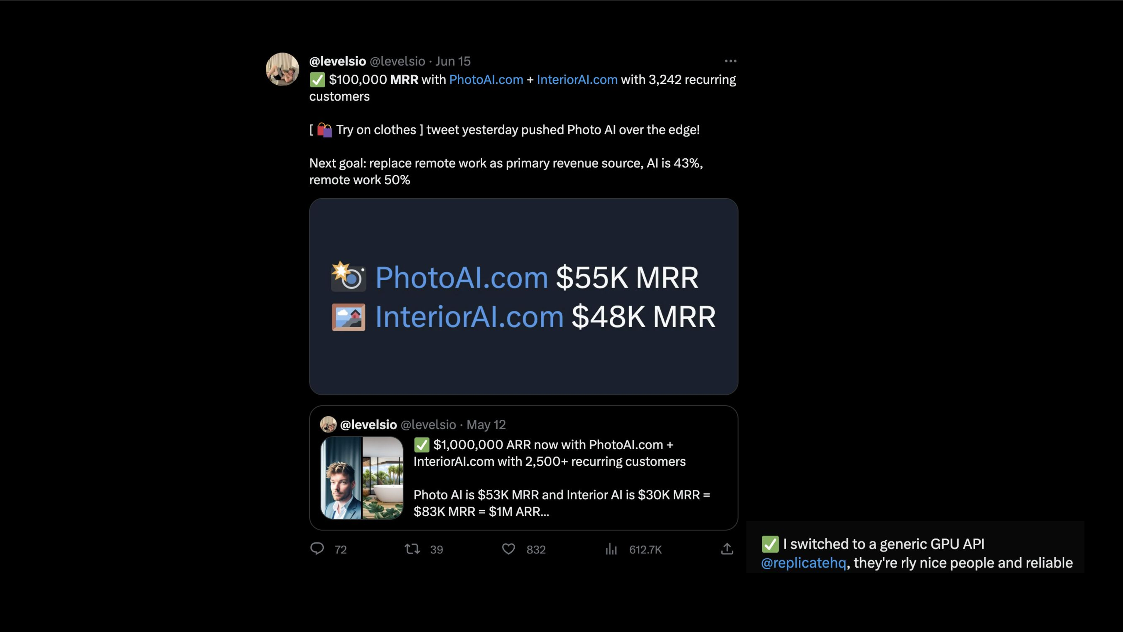Open the MRR image card

pos(524,297)
